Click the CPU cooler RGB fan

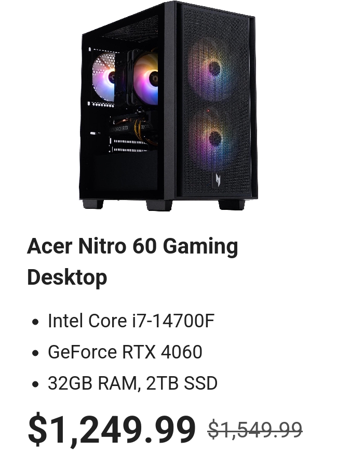coord(146,78)
